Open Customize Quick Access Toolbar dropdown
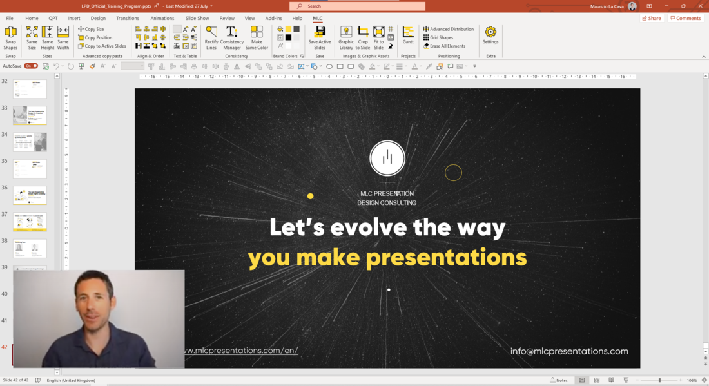 click(x=474, y=66)
